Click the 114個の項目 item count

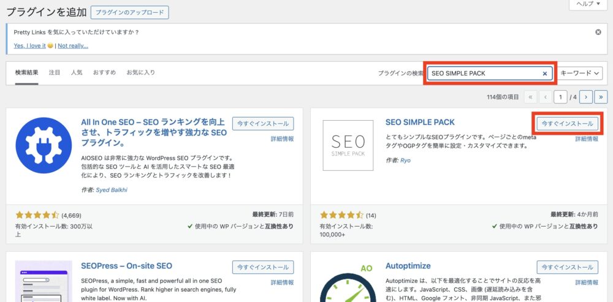tap(503, 97)
